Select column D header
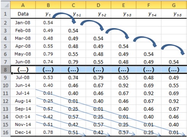 pos(98,5)
